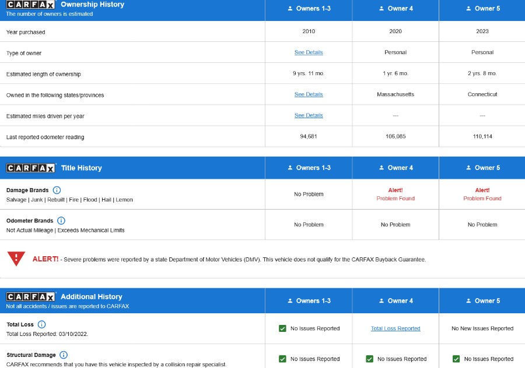
Task: Select the Ownership History section title
Action: (x=92, y=5)
